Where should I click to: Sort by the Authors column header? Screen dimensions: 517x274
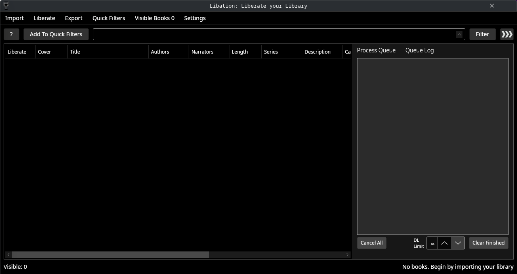coord(169,52)
